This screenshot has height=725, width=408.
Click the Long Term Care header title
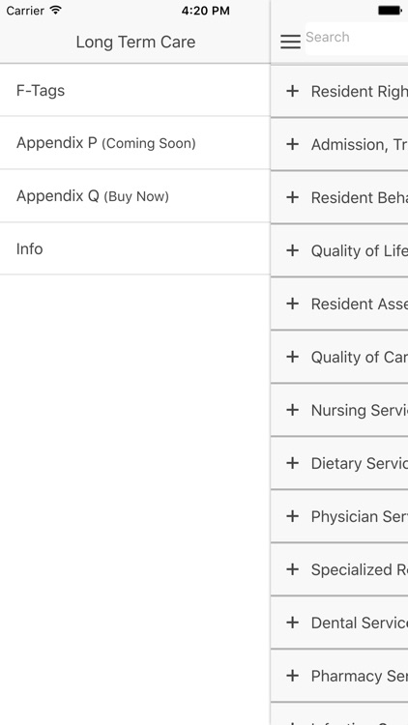pos(135,43)
